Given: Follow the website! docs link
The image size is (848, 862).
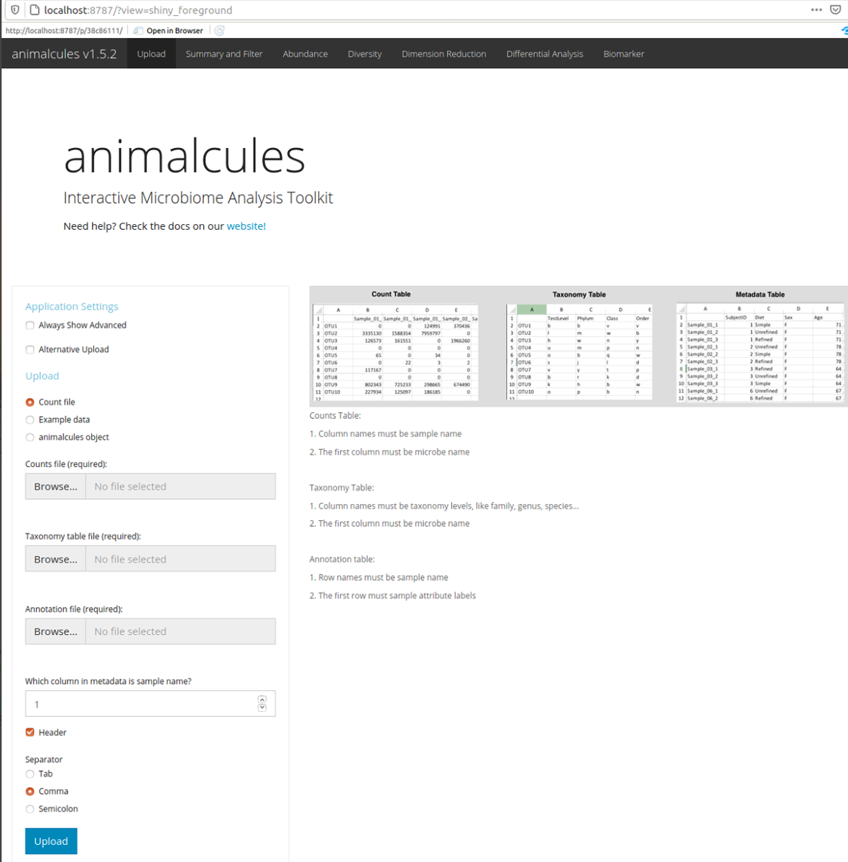Looking at the screenshot, I should 246,226.
